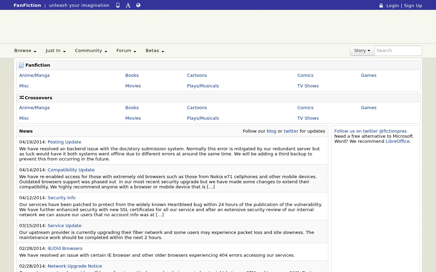Open Crossovers Games category
Image resolution: width=436 pixels, height=272 pixels.
coord(369,108)
